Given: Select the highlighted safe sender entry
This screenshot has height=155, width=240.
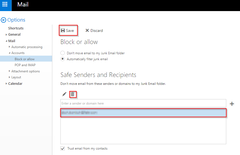Looking at the screenshot, I should (143, 113).
